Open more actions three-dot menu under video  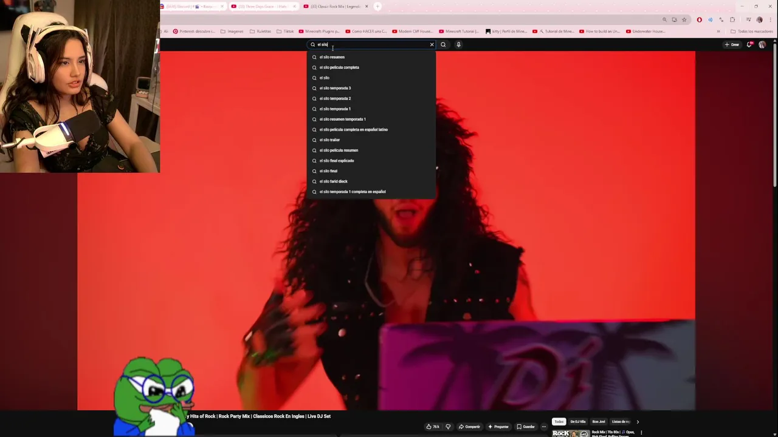coord(543,427)
